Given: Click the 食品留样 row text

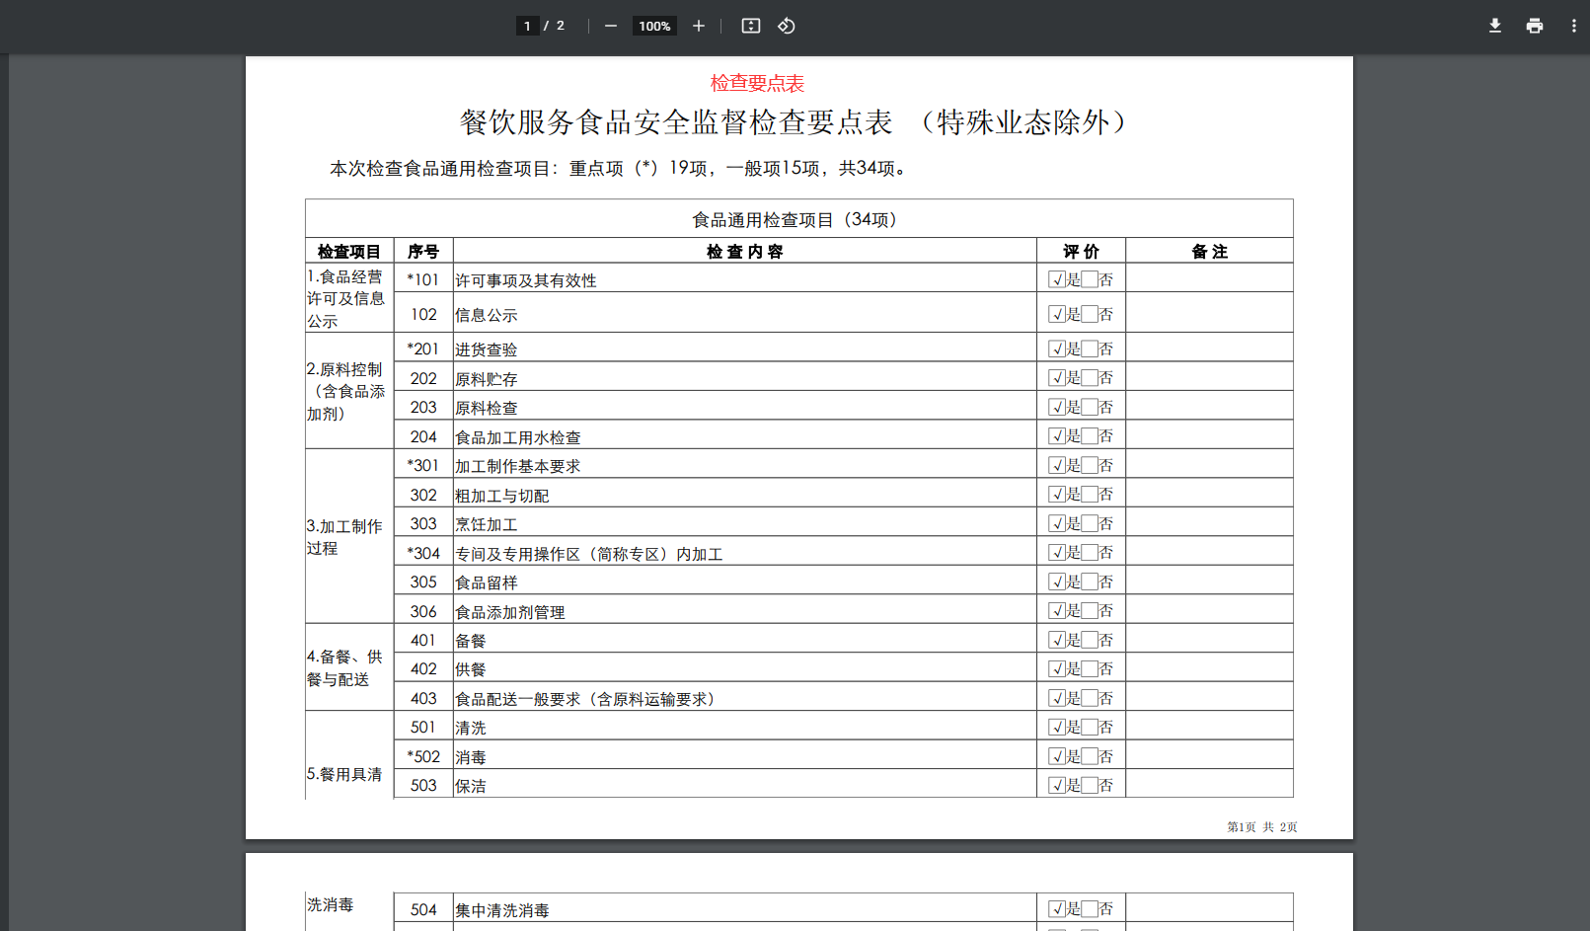Looking at the screenshot, I should (487, 582).
